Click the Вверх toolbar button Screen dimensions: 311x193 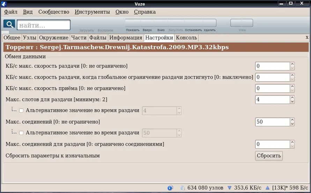pos(147,25)
